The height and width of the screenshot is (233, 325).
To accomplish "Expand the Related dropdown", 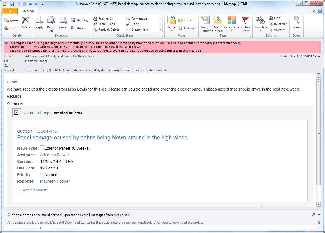I will click(x=278, y=24).
